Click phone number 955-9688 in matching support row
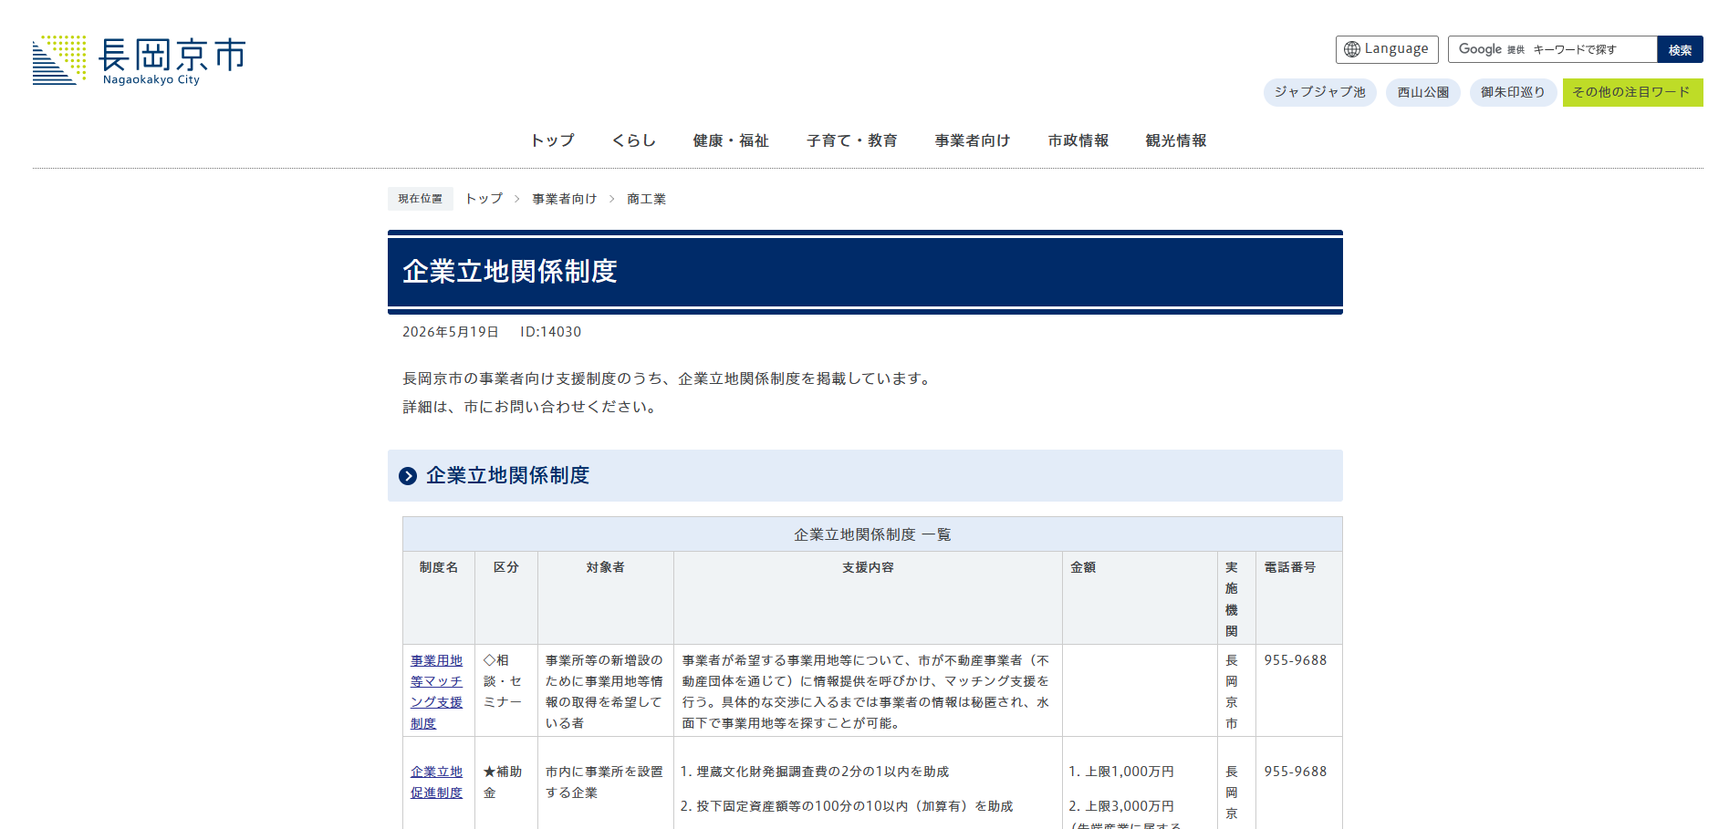 click(1296, 660)
